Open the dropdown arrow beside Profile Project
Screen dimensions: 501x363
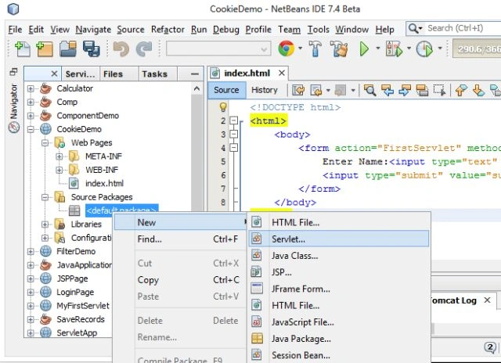[440, 49]
